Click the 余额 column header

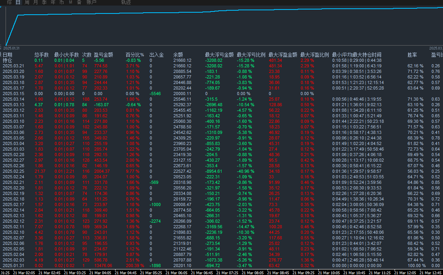178,55
